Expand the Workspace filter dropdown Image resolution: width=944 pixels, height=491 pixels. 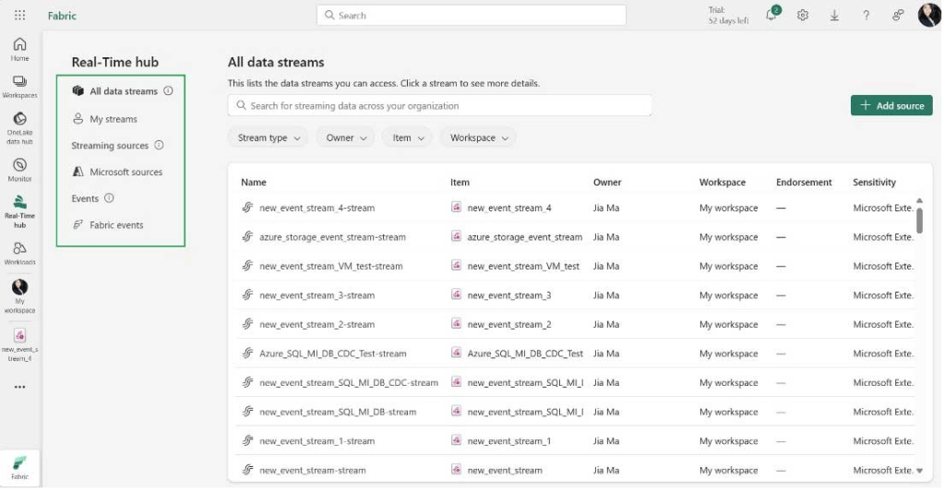click(478, 138)
